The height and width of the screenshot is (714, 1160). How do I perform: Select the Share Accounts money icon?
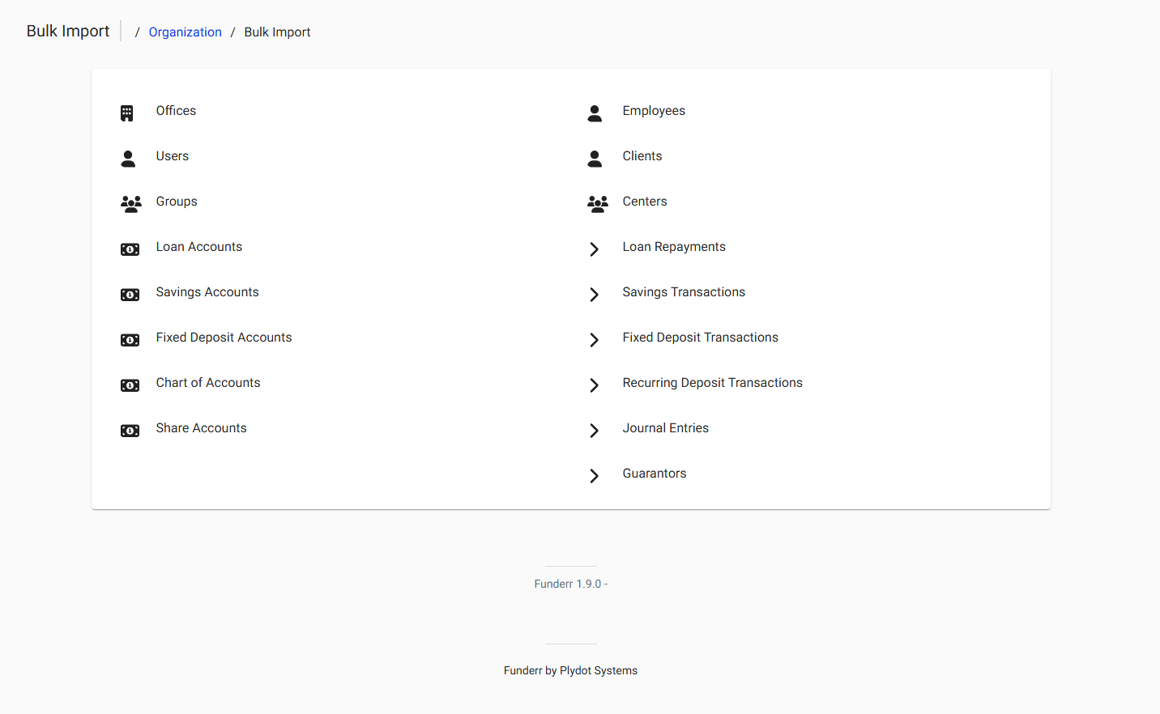click(130, 431)
